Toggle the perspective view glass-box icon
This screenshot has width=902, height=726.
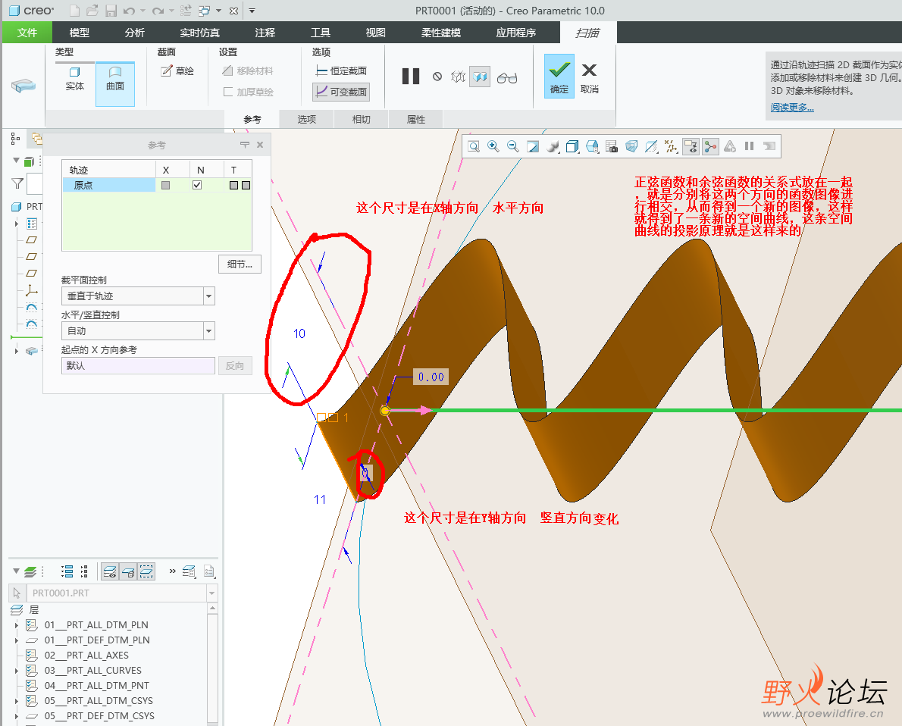[631, 147]
